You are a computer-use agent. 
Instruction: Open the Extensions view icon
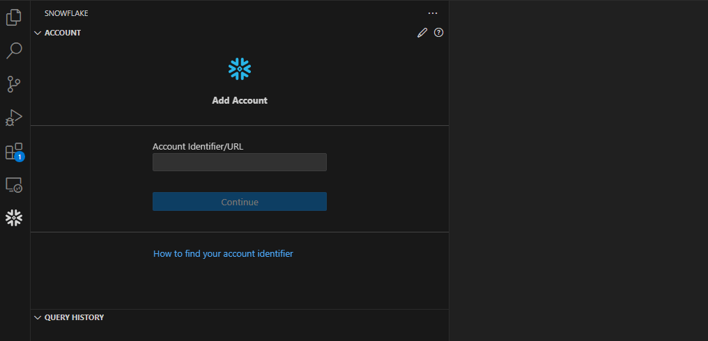(x=14, y=152)
